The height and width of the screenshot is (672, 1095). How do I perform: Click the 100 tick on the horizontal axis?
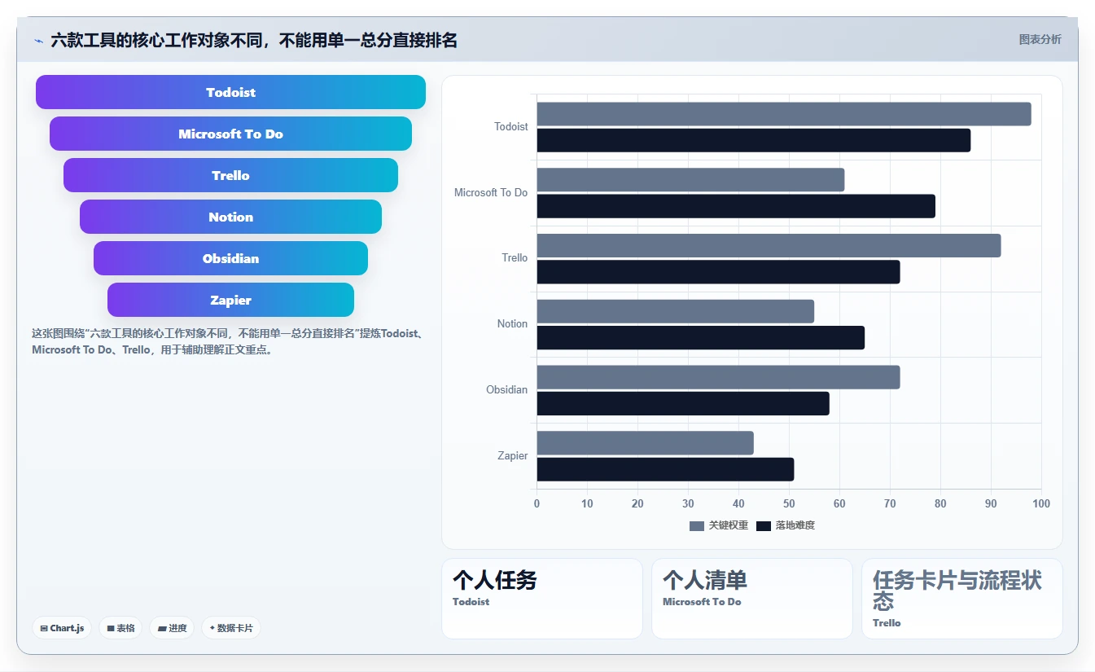[1041, 503]
